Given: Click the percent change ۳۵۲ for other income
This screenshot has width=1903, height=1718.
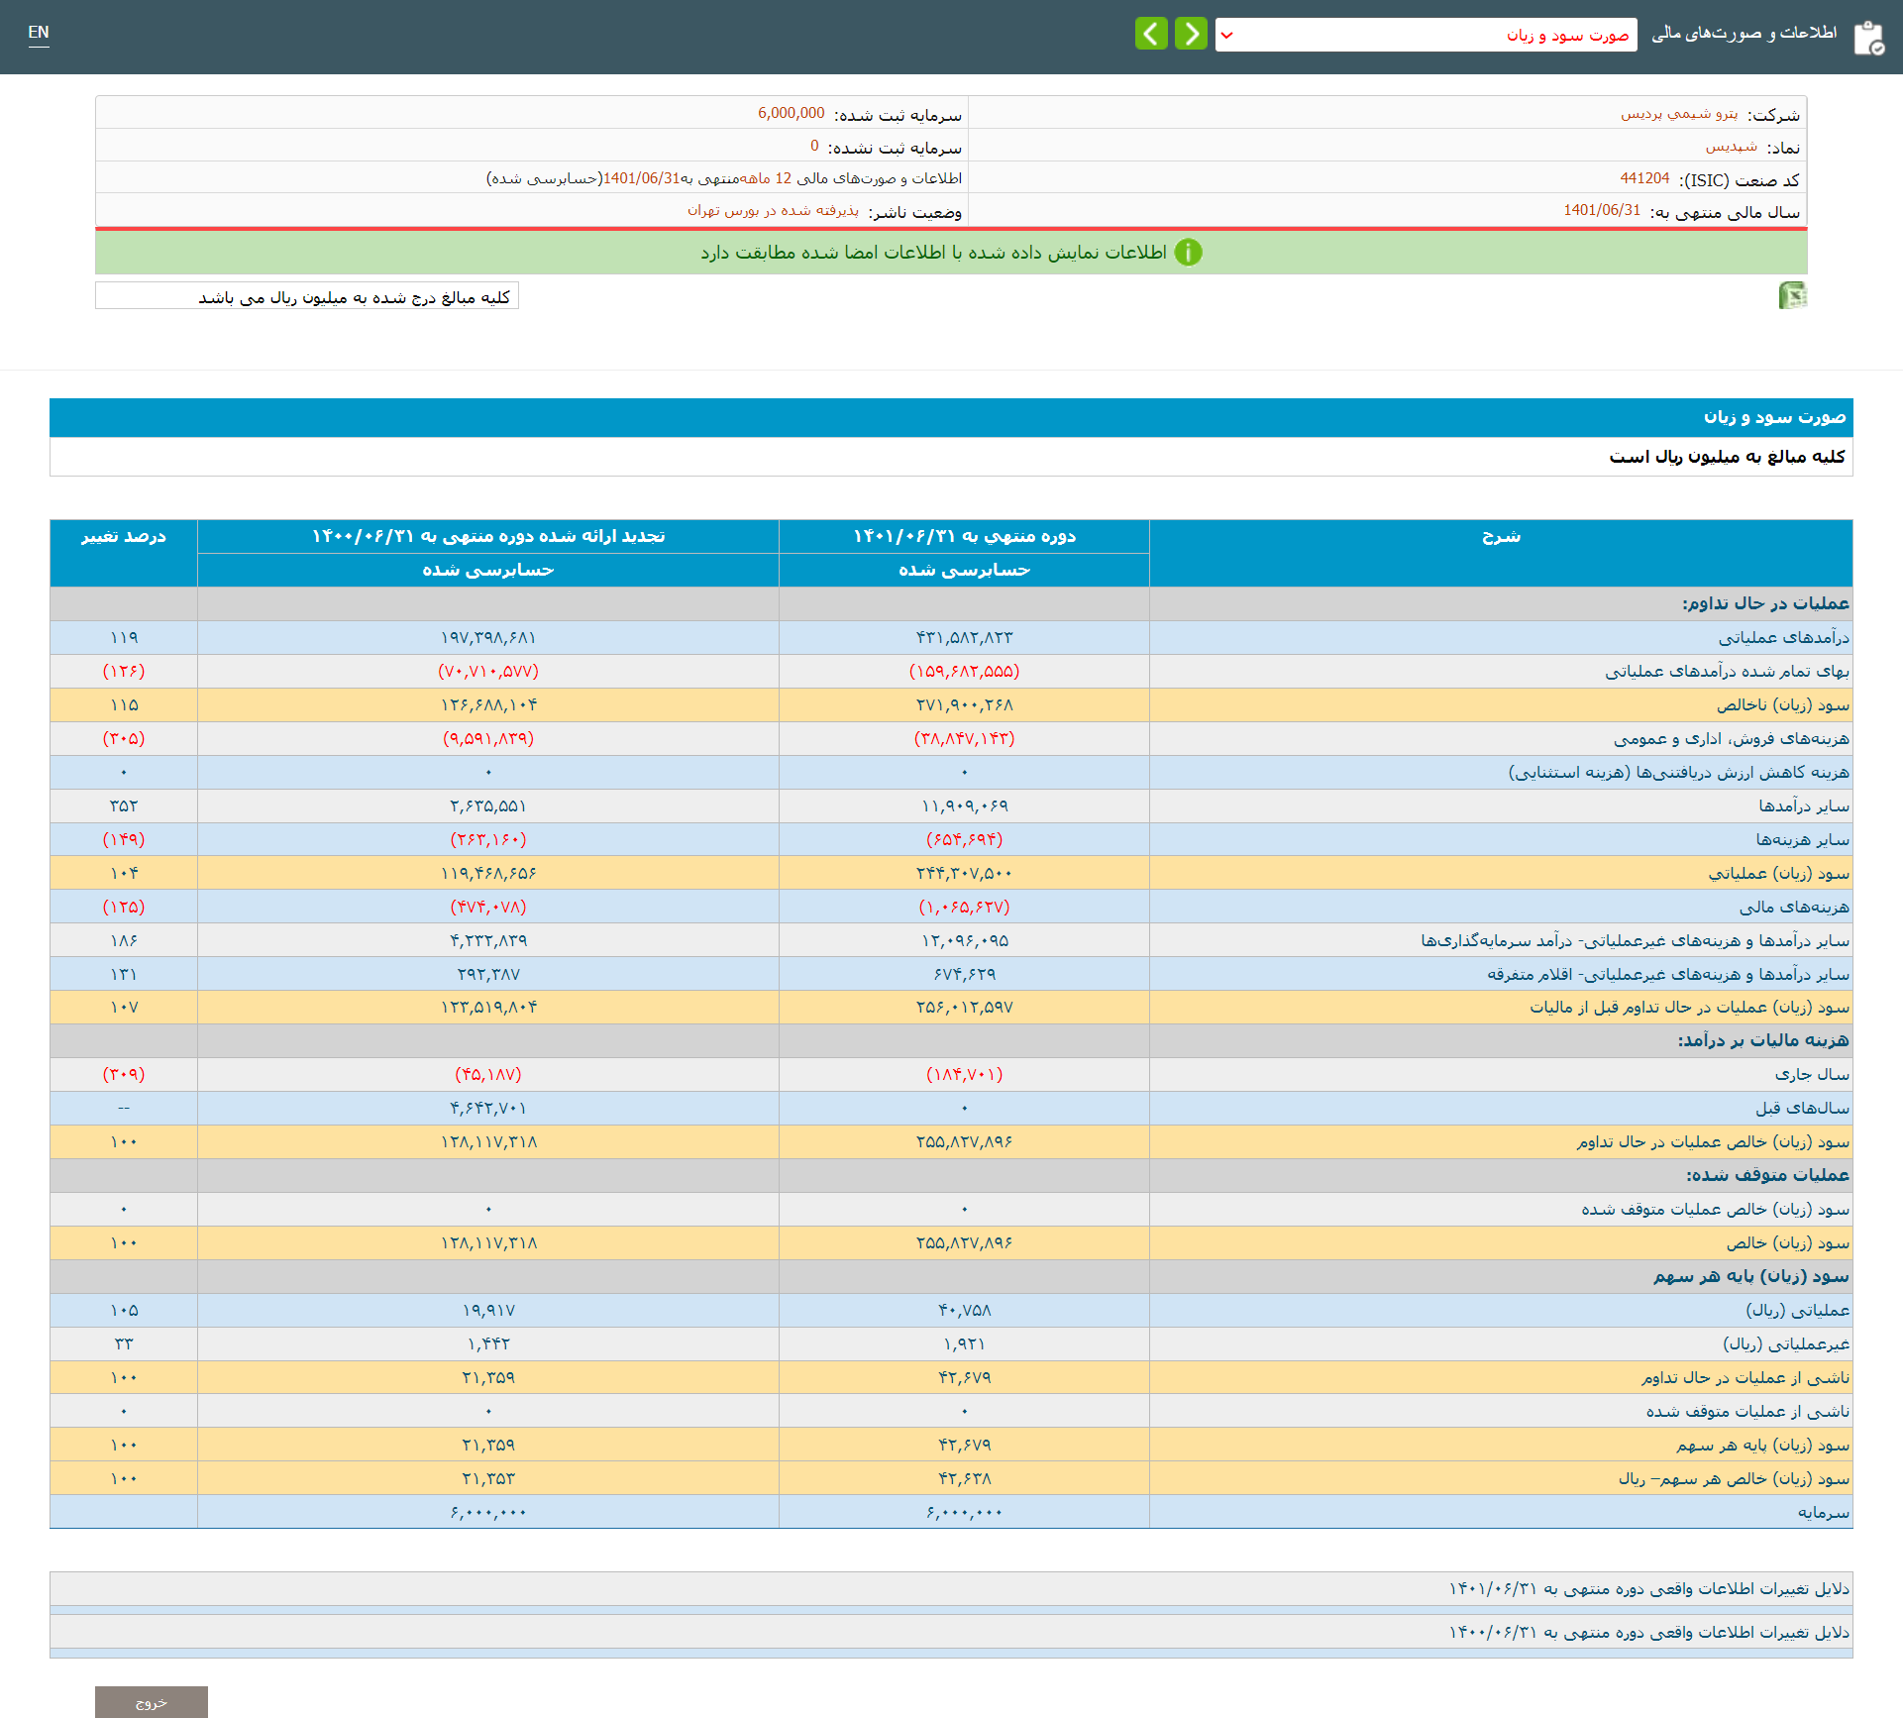Looking at the screenshot, I should click(124, 805).
